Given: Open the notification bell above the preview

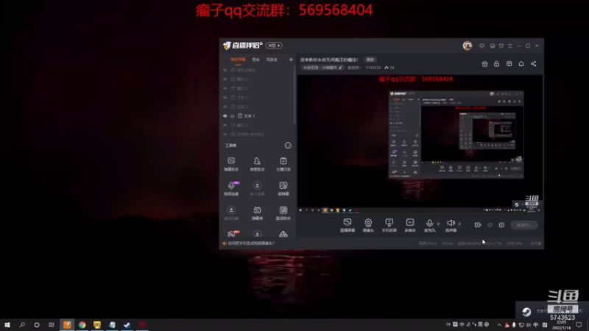Looking at the screenshot, I should 521,64.
